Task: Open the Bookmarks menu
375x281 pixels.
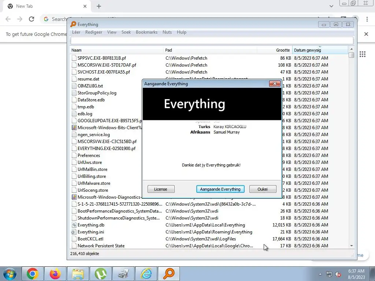Action: tap(146, 32)
